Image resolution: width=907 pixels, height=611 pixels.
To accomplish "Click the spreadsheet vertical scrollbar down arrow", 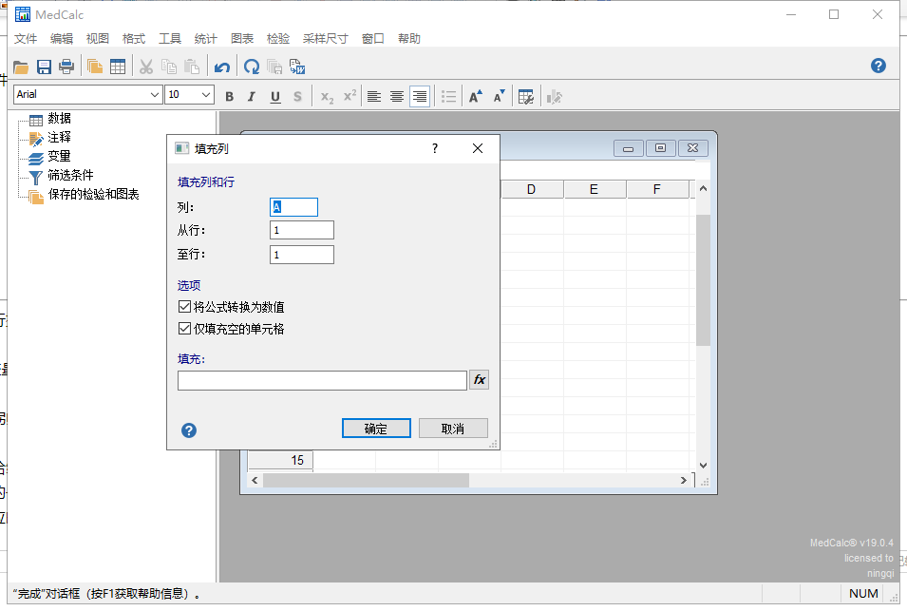I will (703, 465).
